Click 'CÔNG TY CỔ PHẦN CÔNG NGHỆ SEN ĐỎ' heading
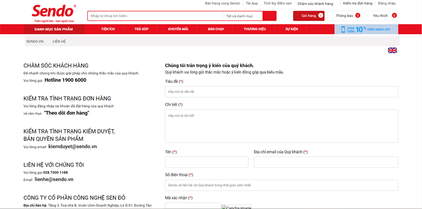The image size is (422, 209). (x=74, y=198)
